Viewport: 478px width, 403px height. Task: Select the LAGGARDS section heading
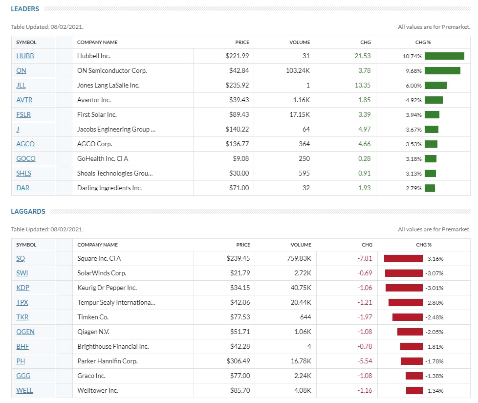click(x=28, y=211)
